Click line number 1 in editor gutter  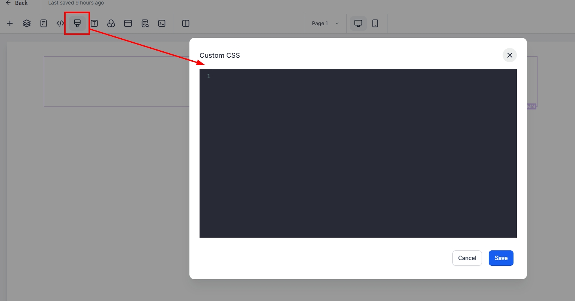209,76
